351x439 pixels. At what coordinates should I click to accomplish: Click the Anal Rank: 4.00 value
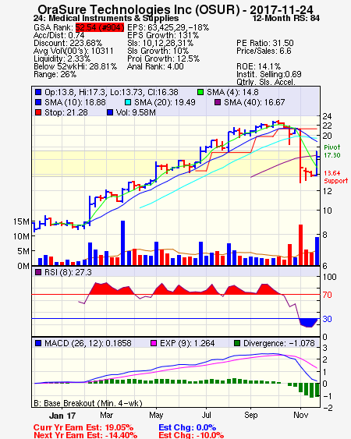(155, 66)
